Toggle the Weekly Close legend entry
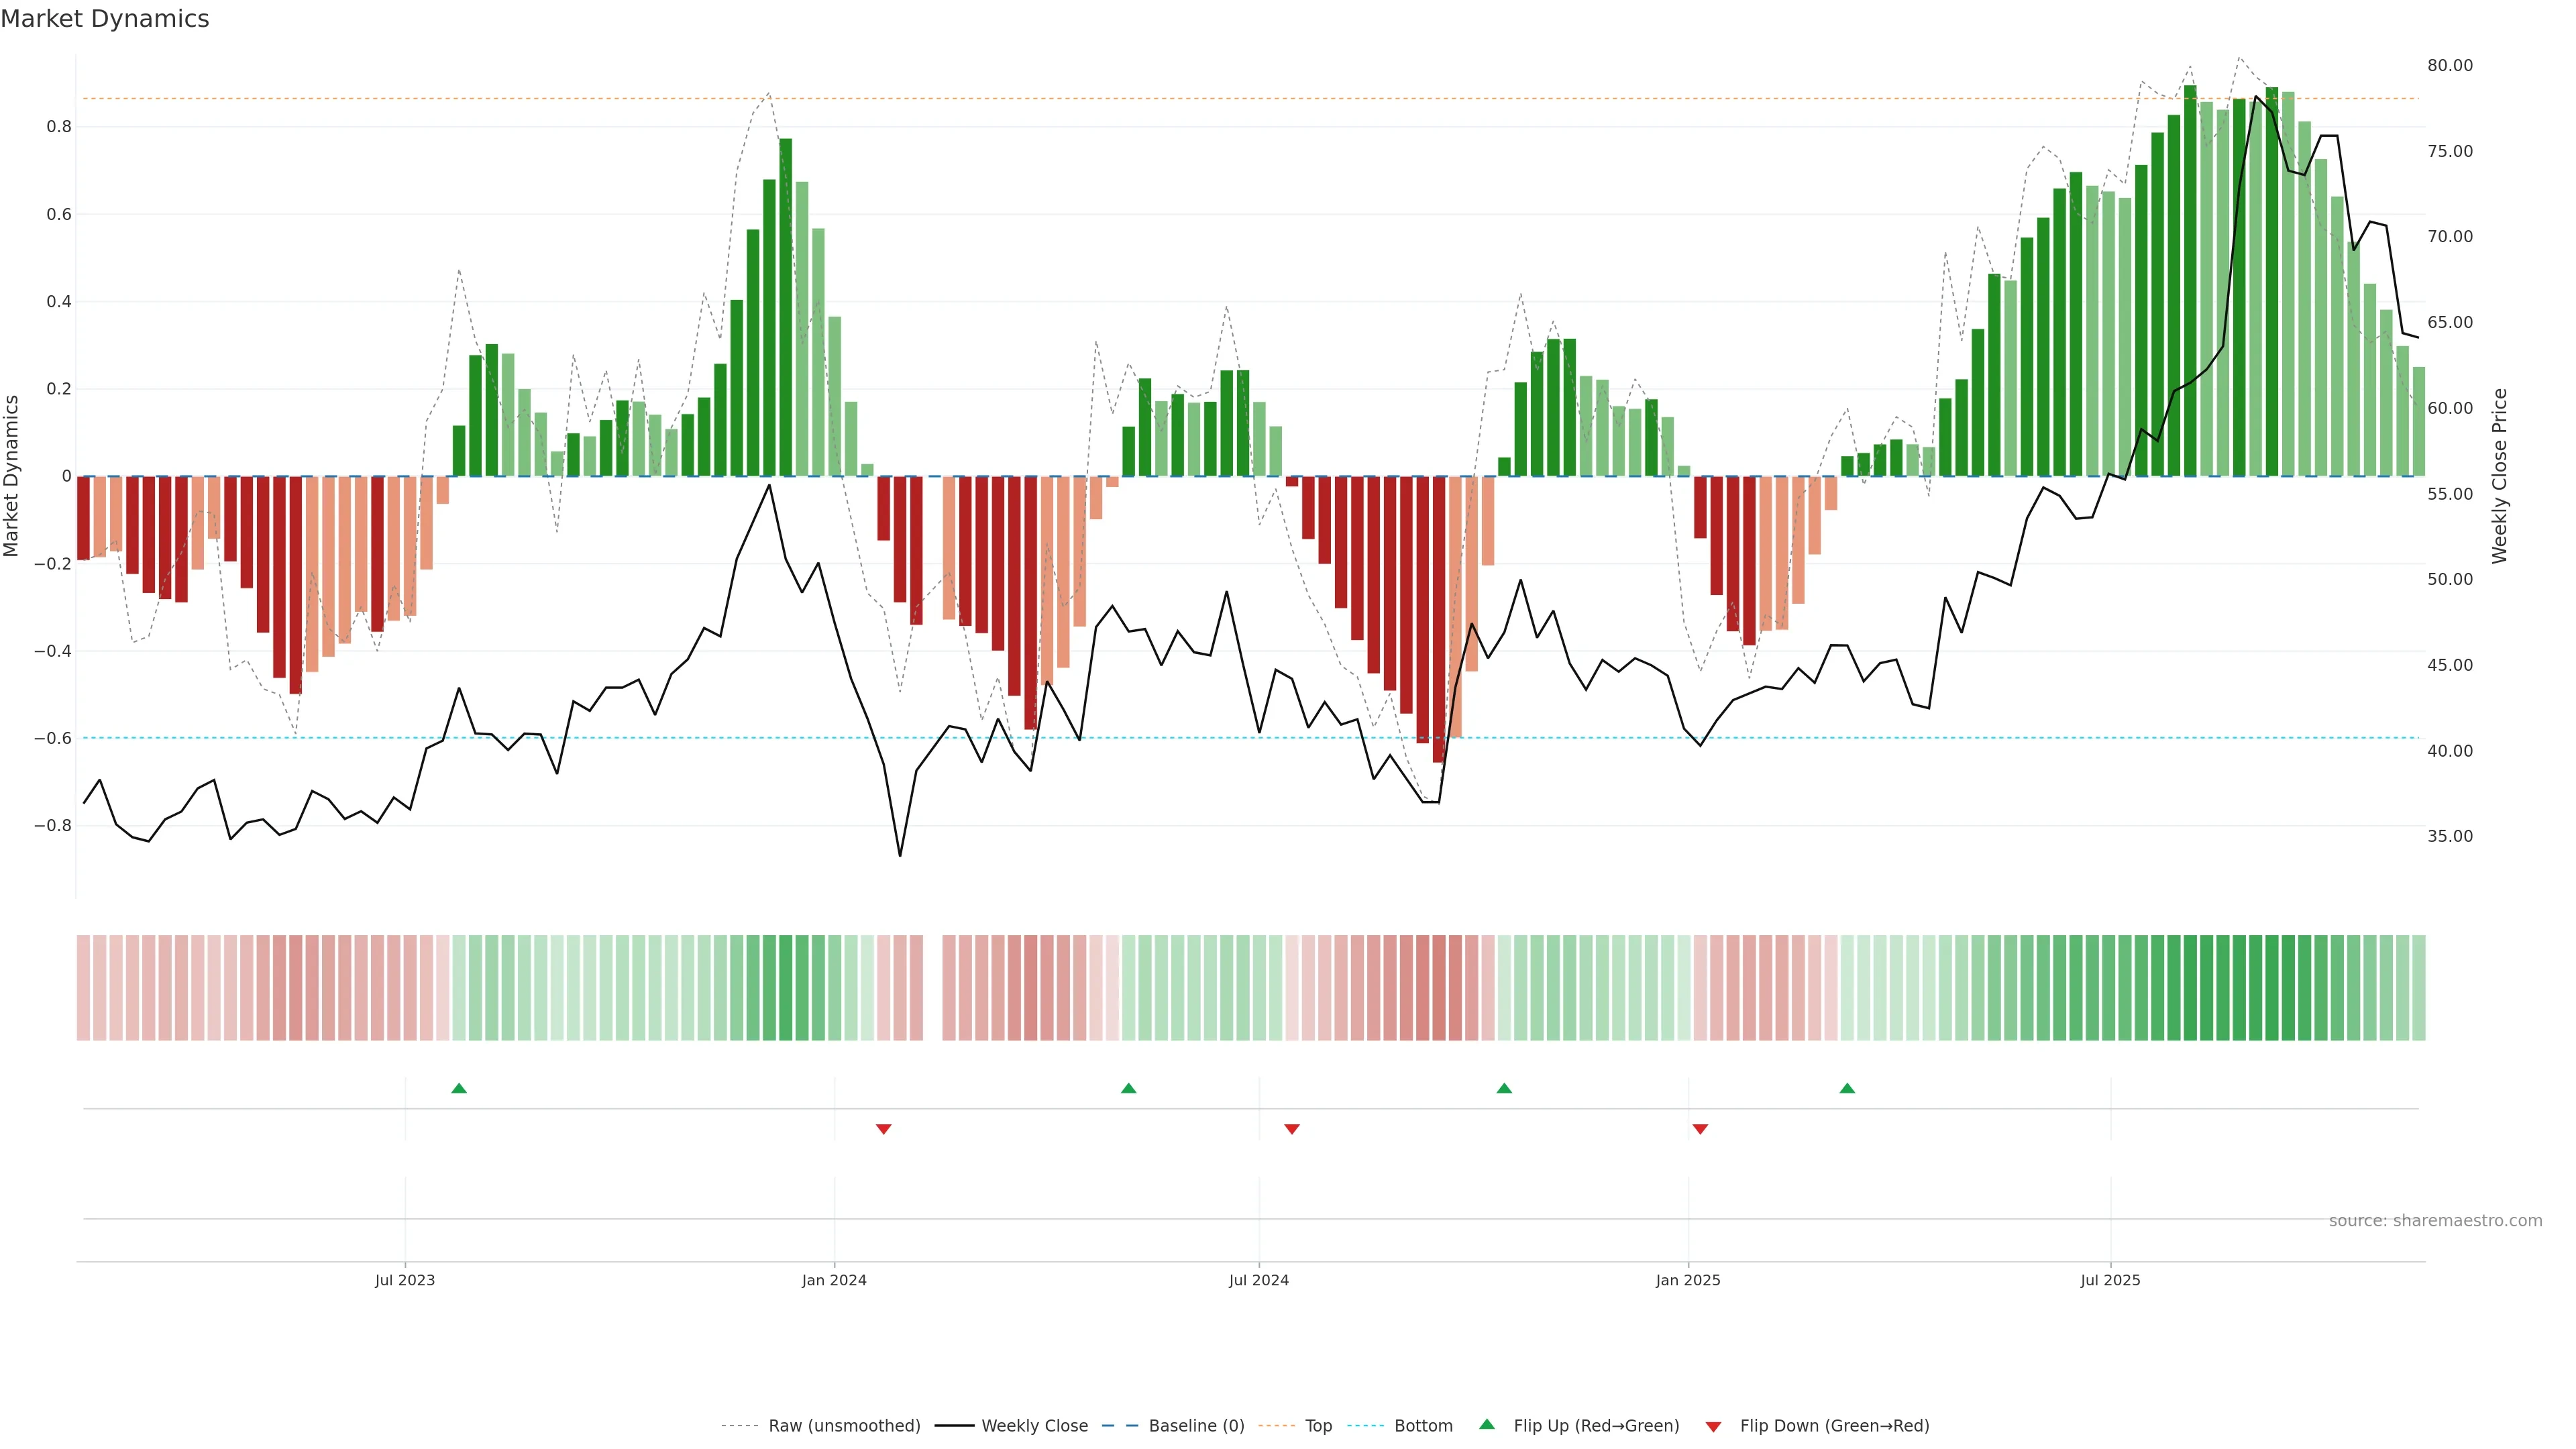2576x1449 pixels. 1034,1426
